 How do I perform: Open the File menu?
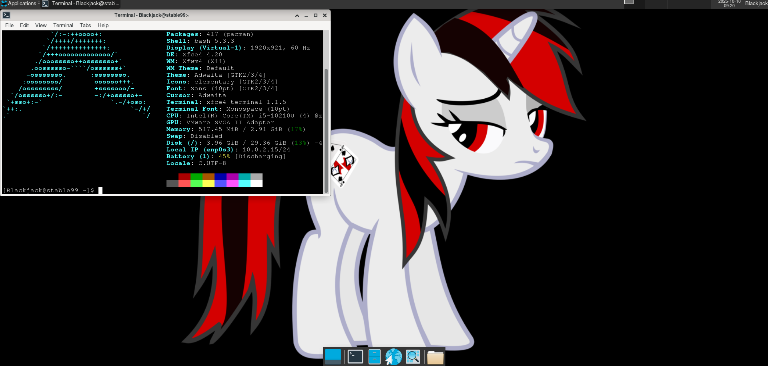click(x=9, y=25)
